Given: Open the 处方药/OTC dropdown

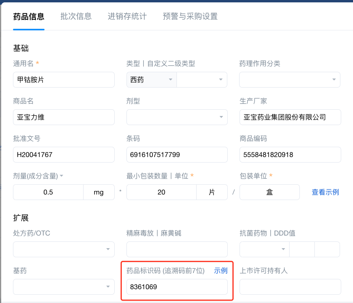Looking at the screenshot, I should [x=64, y=249].
